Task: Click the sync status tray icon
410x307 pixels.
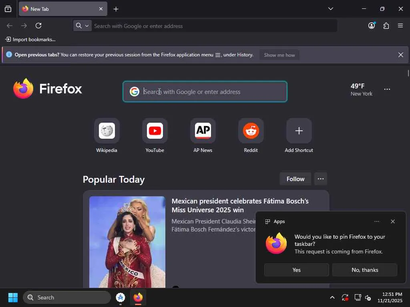Action: [x=345, y=297]
